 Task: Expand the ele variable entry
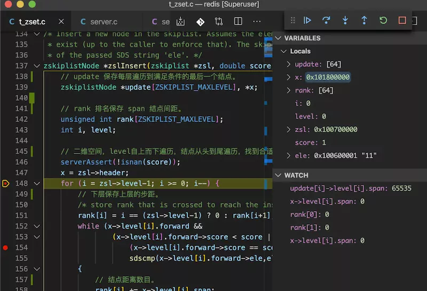tap(289, 156)
